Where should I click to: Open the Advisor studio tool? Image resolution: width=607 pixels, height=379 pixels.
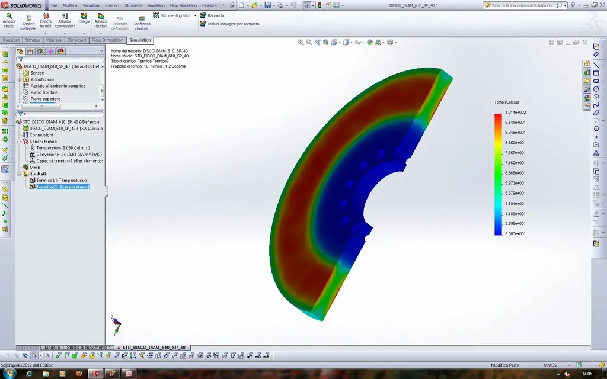click(x=9, y=21)
